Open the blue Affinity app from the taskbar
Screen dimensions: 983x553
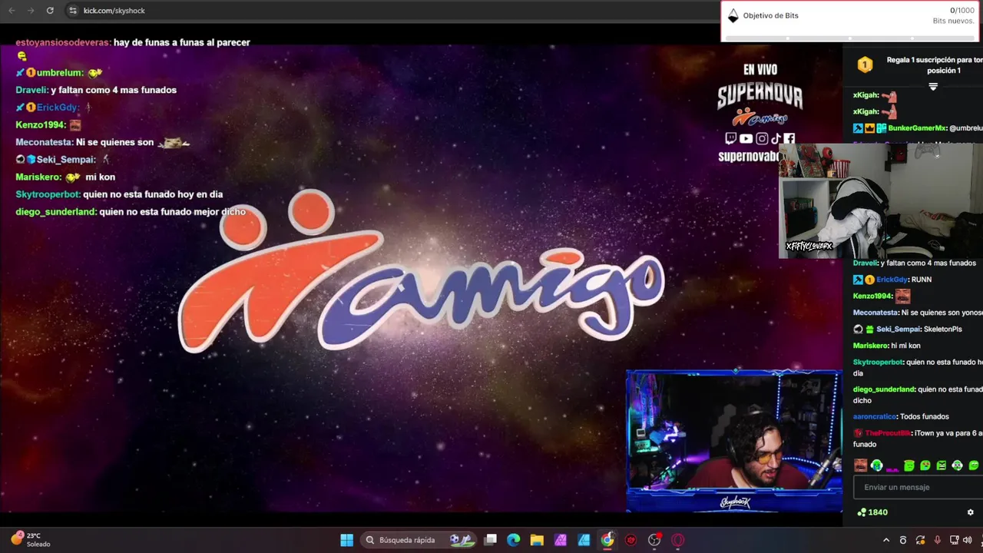tap(584, 540)
